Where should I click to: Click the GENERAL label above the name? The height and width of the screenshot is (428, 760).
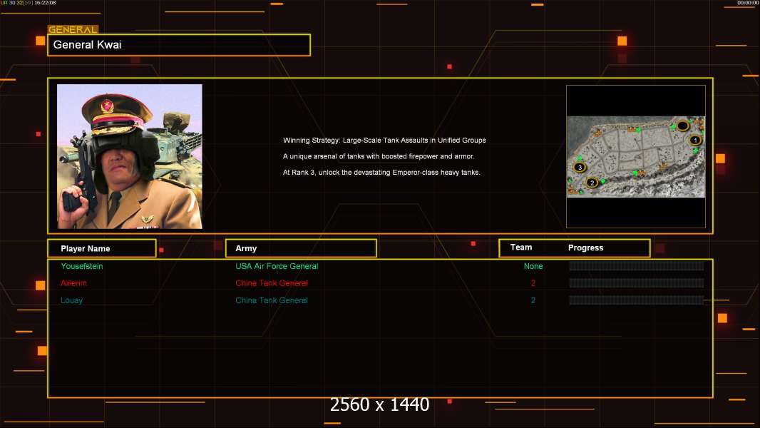coord(73,29)
